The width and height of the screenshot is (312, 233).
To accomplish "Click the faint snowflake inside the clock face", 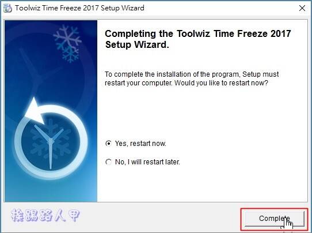I will (51, 140).
